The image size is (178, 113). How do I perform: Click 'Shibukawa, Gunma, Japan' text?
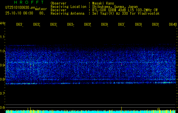click(115, 7)
